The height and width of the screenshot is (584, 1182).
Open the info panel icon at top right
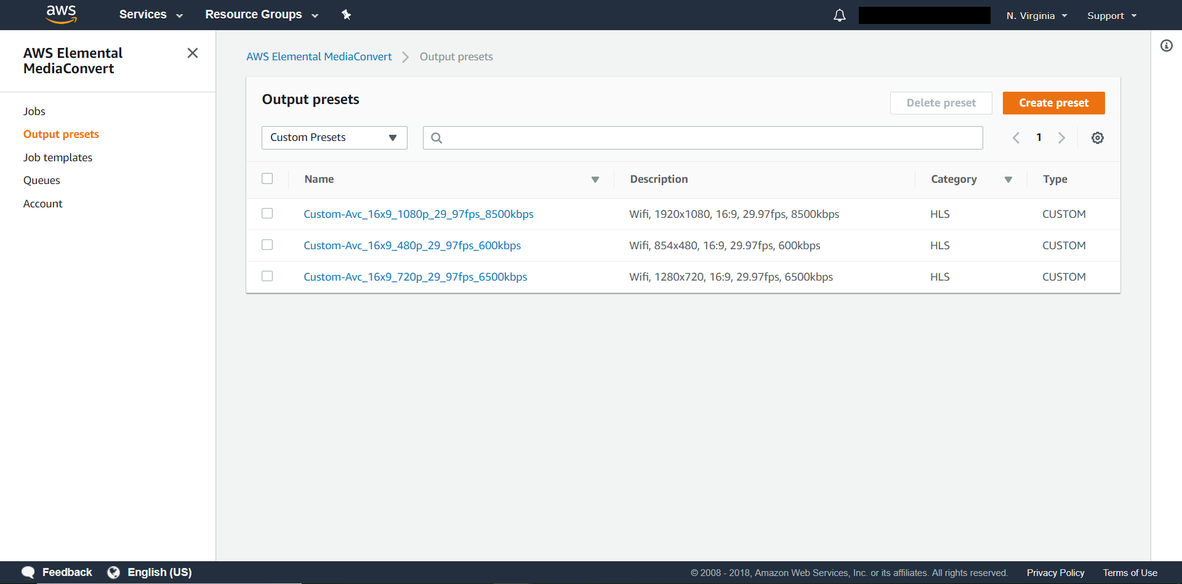tap(1167, 46)
